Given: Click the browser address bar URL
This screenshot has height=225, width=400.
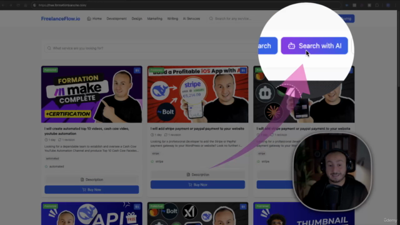Looking at the screenshot, I should click(x=62, y=5).
